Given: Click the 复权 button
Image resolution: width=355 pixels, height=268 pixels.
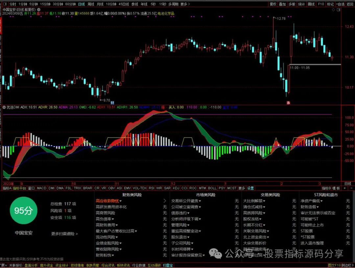Looking at the screenshot, I should coord(273,4).
